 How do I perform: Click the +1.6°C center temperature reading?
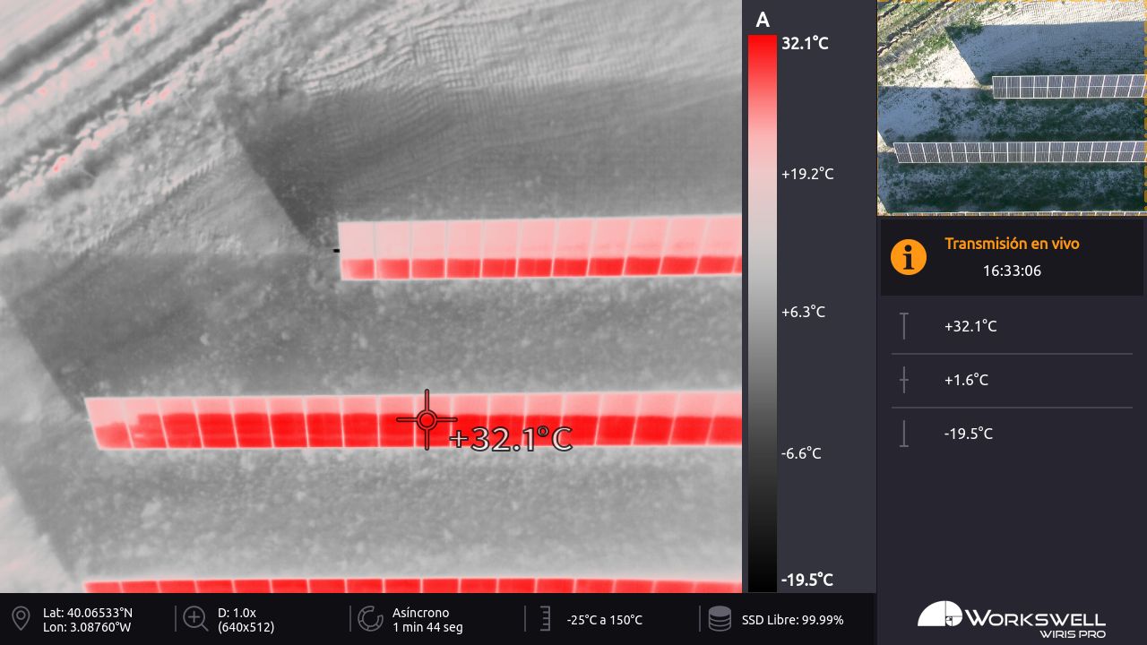coord(966,380)
